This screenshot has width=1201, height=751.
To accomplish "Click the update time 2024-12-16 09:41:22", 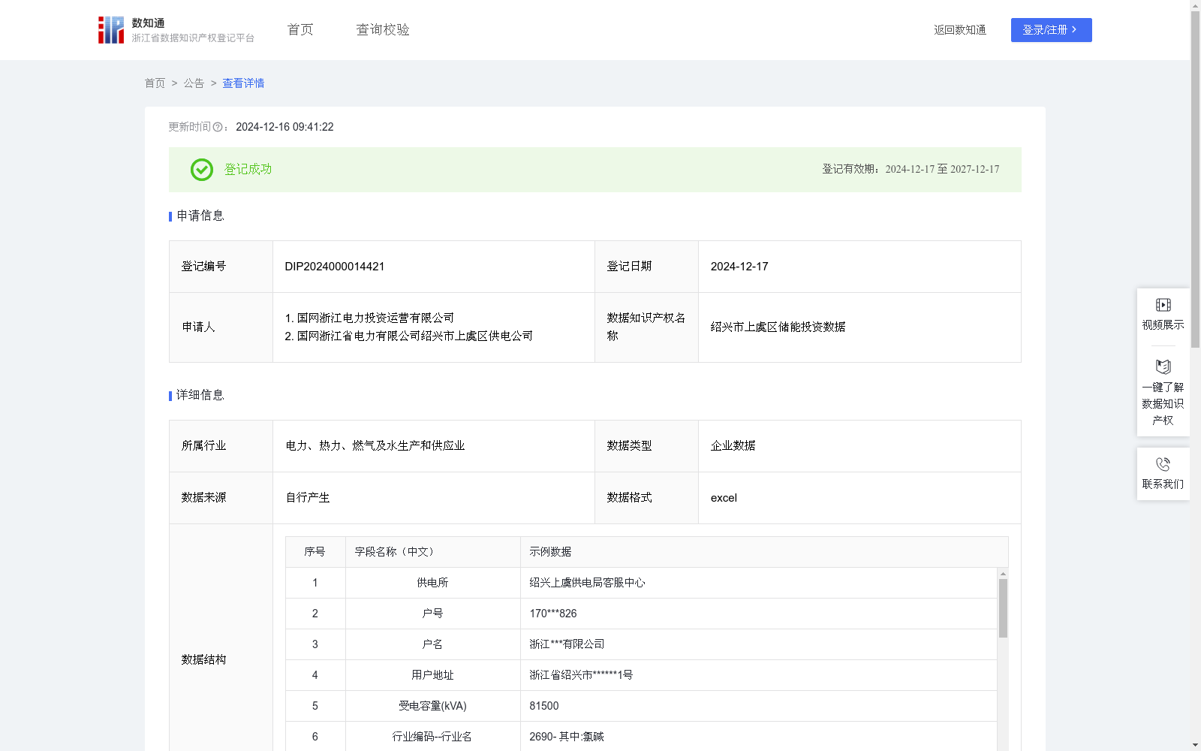I will click(284, 128).
